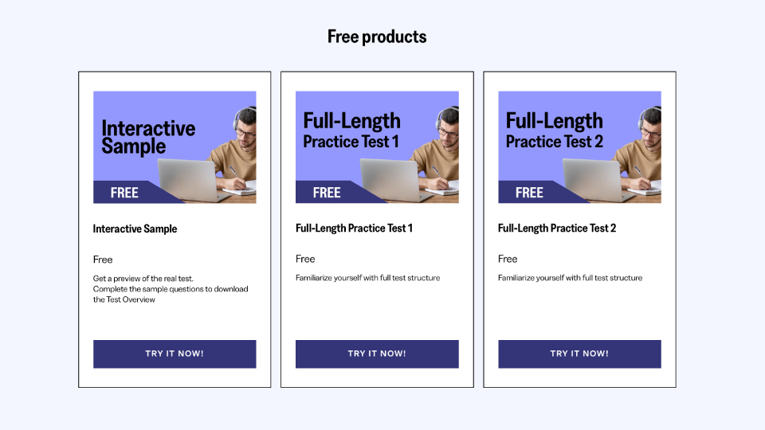The height and width of the screenshot is (430, 765).
Task: Select the Full-Length Practice Test 1 banner image
Action: pos(377,147)
